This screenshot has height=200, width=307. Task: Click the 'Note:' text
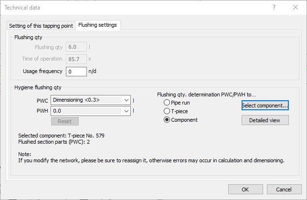pyautogui.click(x=25, y=154)
